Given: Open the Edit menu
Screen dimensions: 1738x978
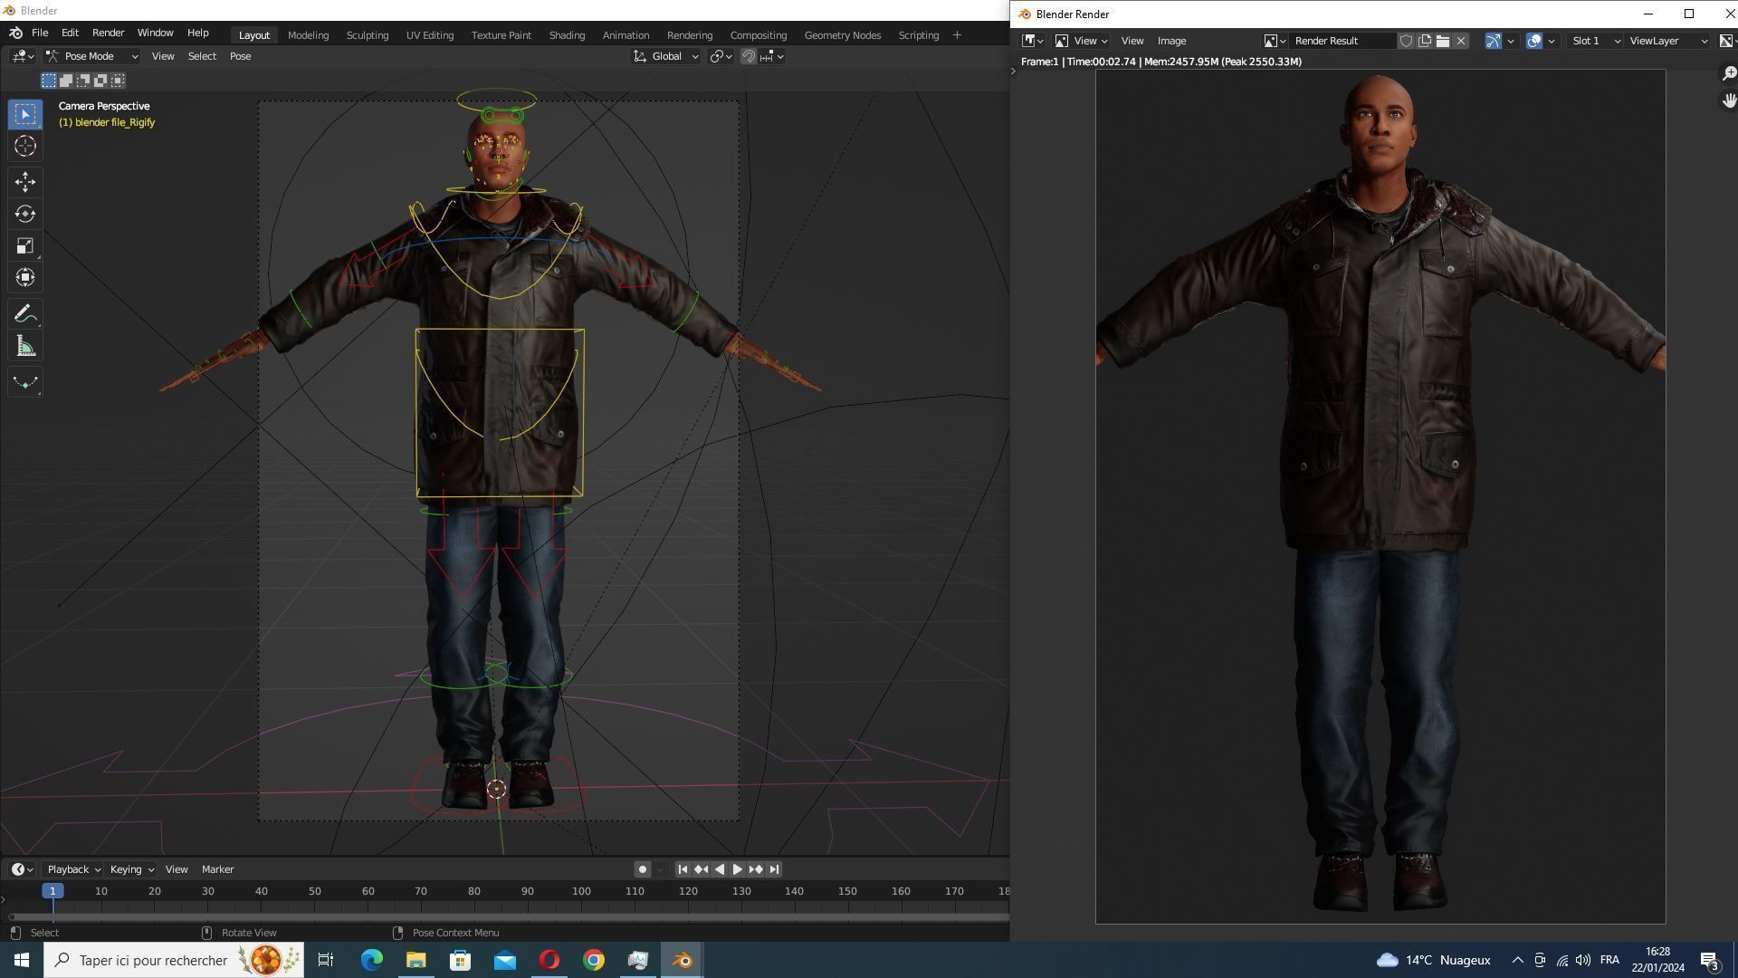Looking at the screenshot, I should click(x=70, y=33).
